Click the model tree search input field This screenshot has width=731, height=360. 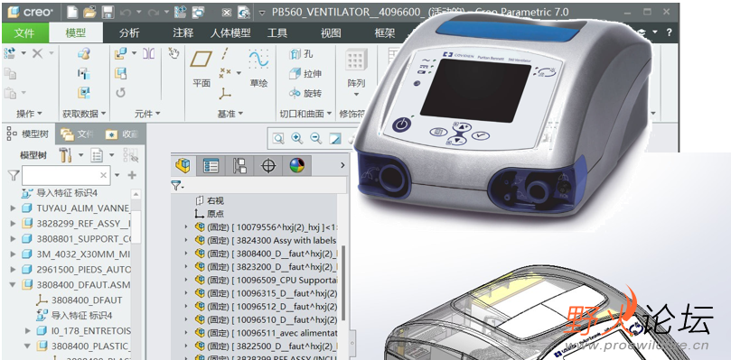(x=66, y=175)
